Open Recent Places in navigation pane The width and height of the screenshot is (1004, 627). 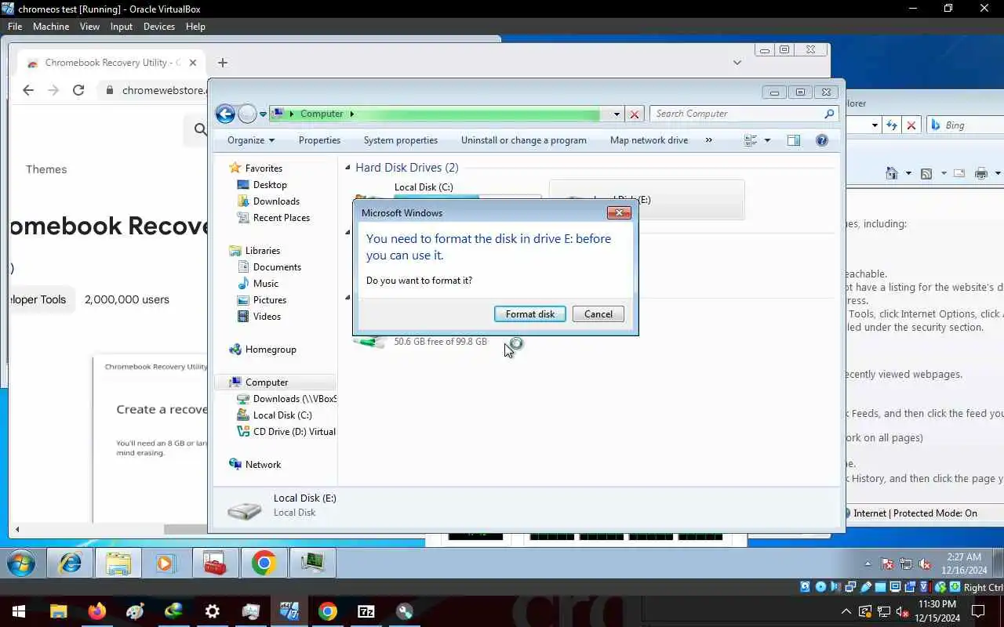pyautogui.click(x=282, y=218)
